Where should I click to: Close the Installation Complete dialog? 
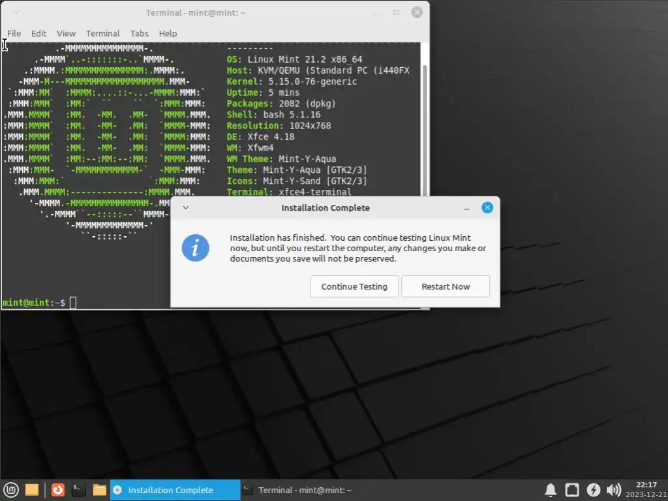[487, 207]
